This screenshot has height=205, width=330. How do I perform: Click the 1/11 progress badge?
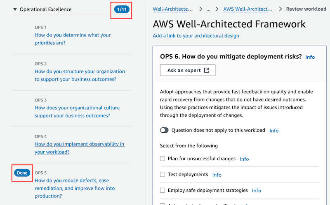[122, 9]
